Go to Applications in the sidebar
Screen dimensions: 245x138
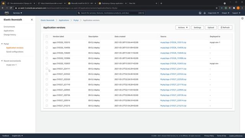9,31
